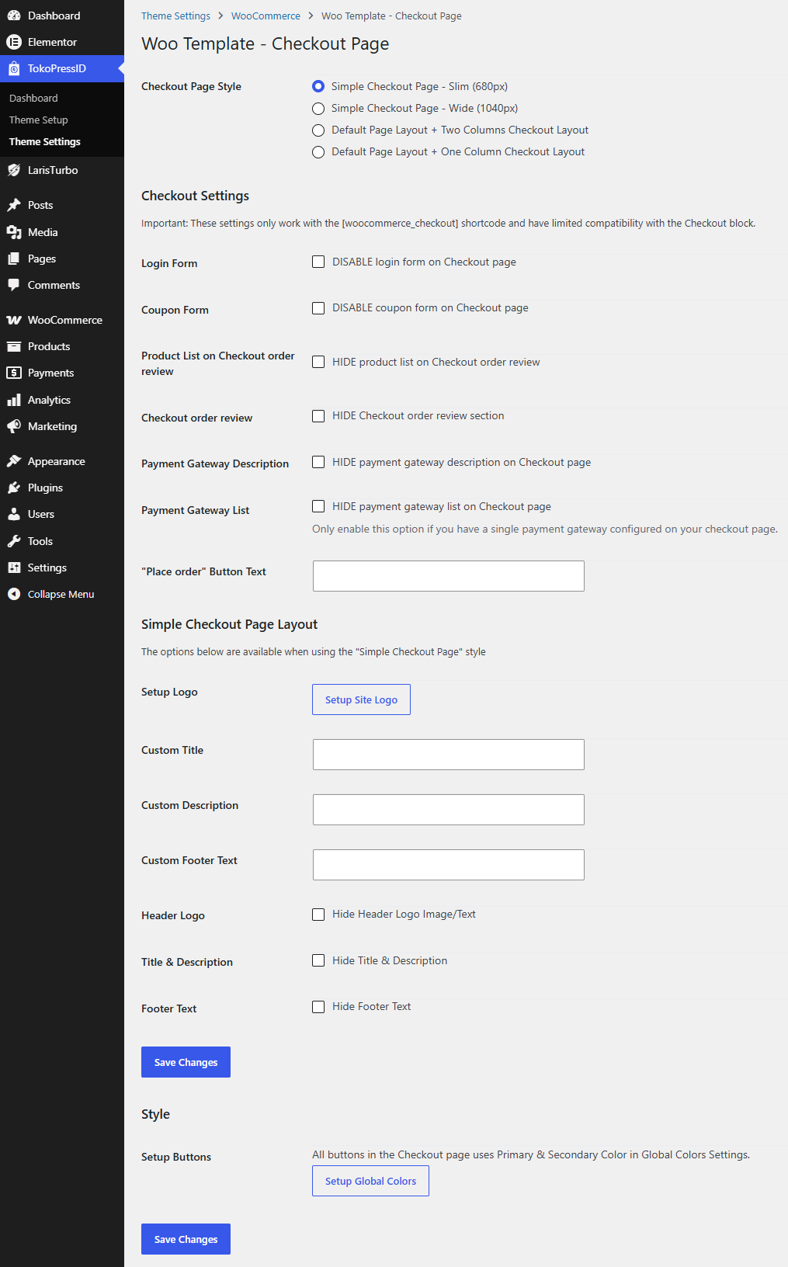Click the TokoPressID bag icon

point(14,68)
